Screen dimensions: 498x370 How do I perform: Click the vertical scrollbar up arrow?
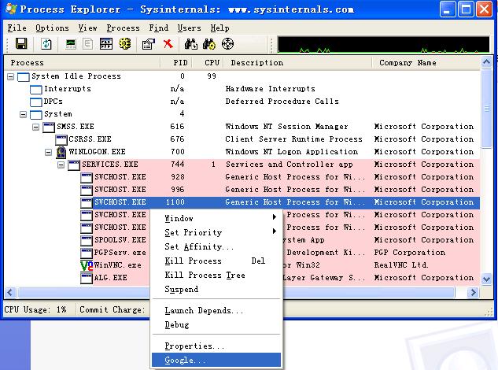coord(486,62)
